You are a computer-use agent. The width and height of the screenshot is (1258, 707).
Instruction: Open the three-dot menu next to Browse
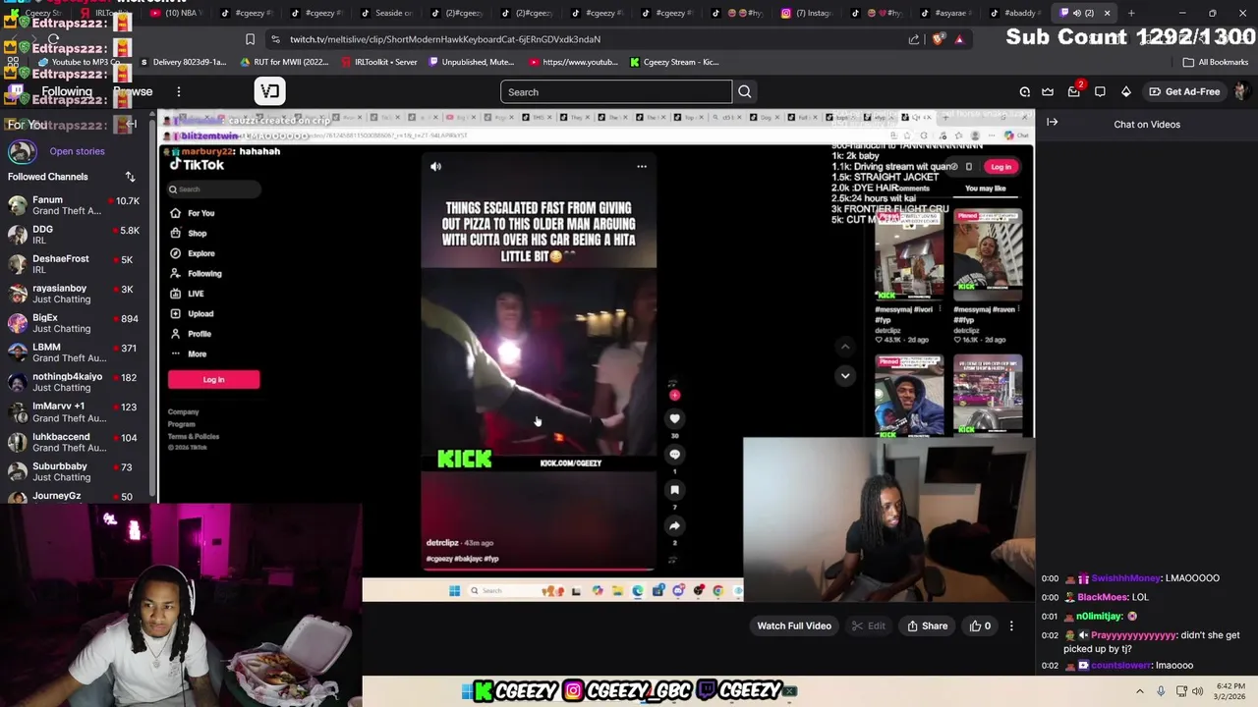click(x=178, y=91)
